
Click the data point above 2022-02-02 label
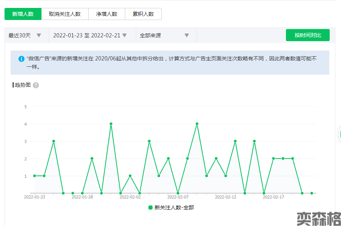tap(130, 176)
